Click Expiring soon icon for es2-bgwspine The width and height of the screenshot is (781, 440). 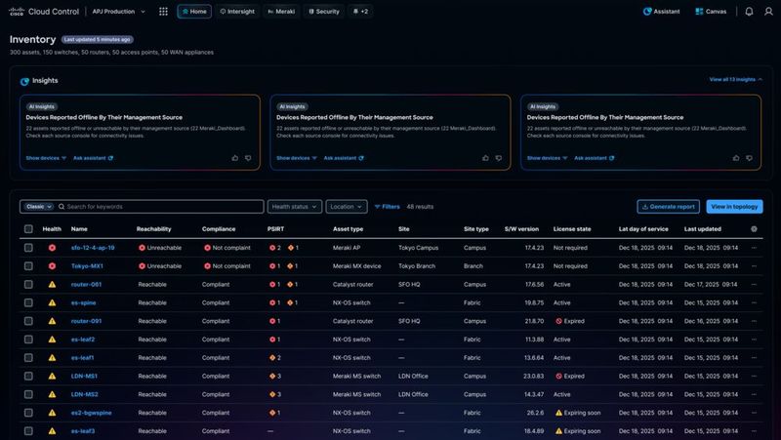click(x=558, y=413)
